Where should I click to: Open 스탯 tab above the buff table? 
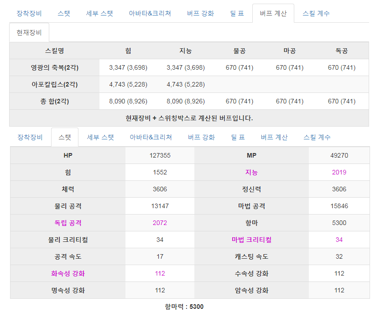tap(64, 13)
